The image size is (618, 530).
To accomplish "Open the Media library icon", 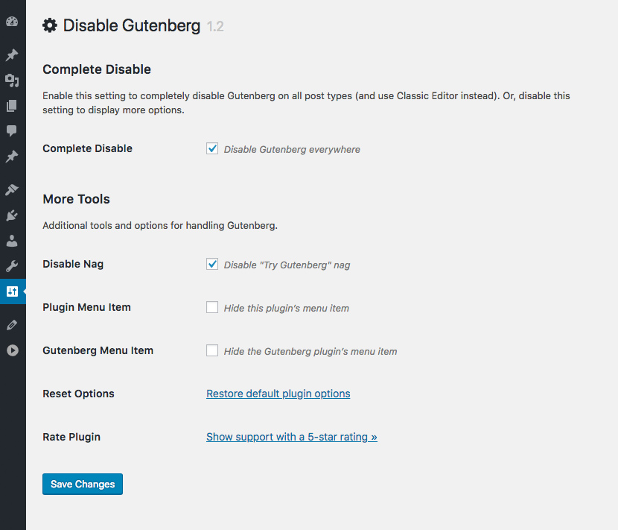I will coord(12,81).
